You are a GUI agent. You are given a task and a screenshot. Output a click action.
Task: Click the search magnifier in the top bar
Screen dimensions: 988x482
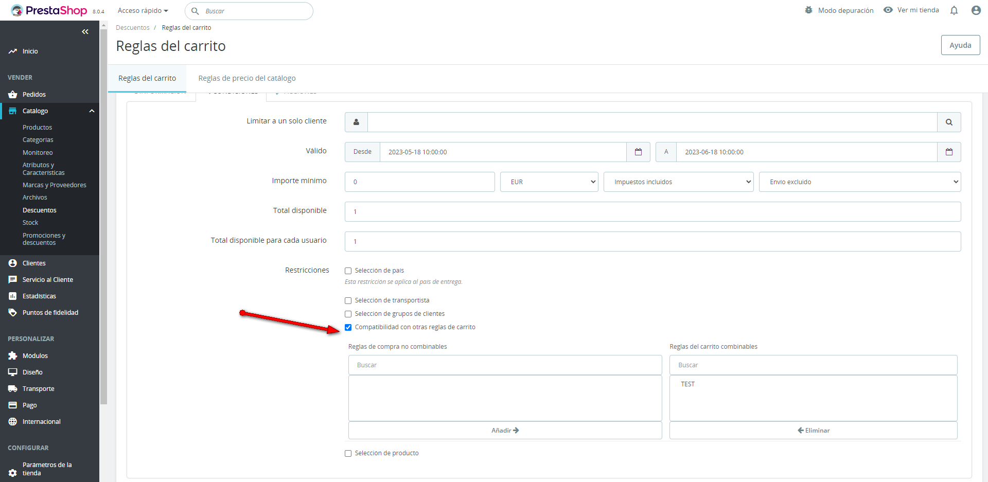[195, 11]
